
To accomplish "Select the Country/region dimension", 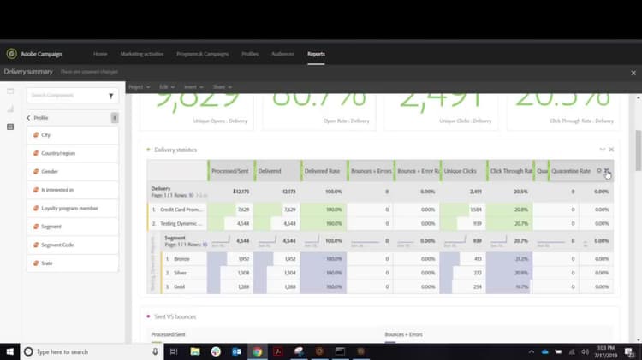I will click(73, 153).
